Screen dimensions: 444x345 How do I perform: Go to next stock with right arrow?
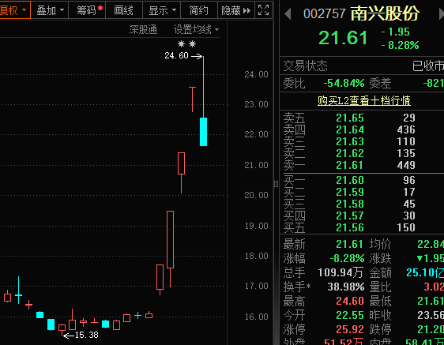[441, 13]
